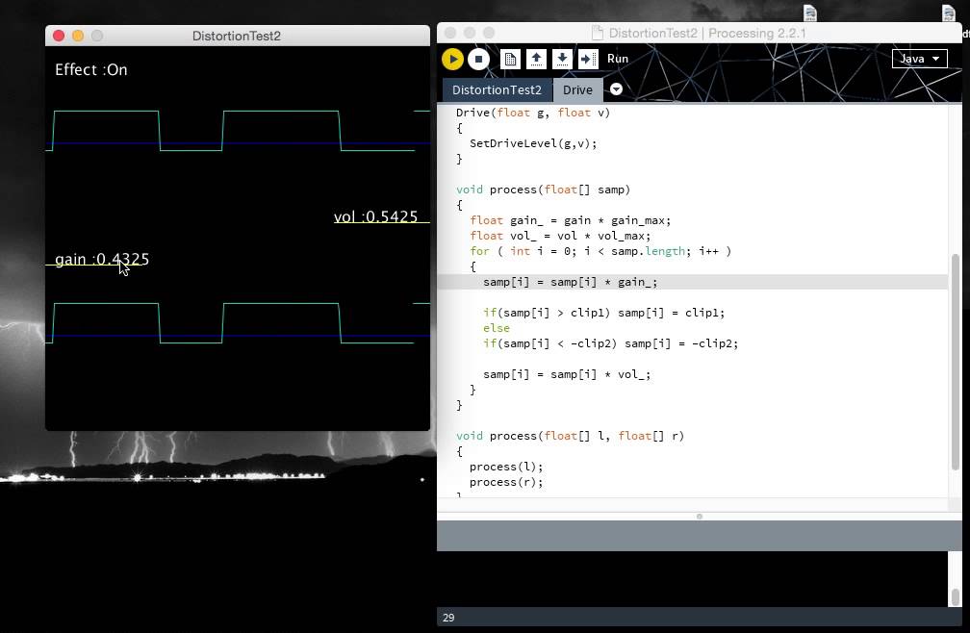
Task: Open the tab menu arrow next to Drive
Action: [616, 89]
